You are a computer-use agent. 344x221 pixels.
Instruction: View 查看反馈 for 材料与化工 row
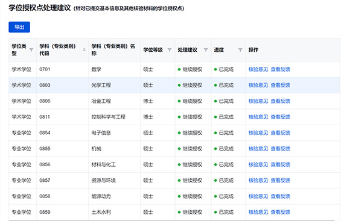tap(281, 164)
